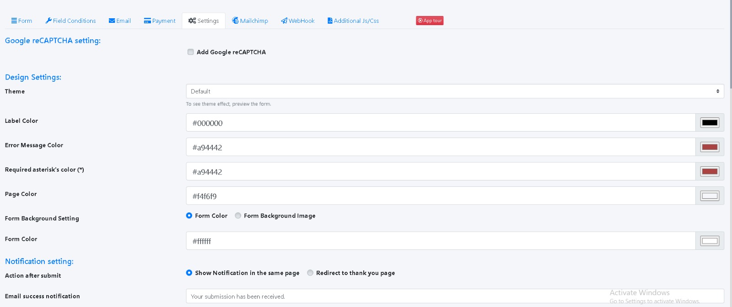Click the WebHook paper plane icon
This screenshot has width=732, height=307.
(284, 21)
